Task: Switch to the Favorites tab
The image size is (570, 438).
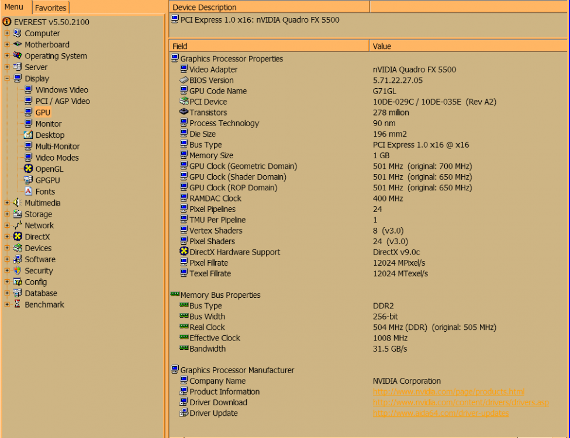Action: point(50,8)
